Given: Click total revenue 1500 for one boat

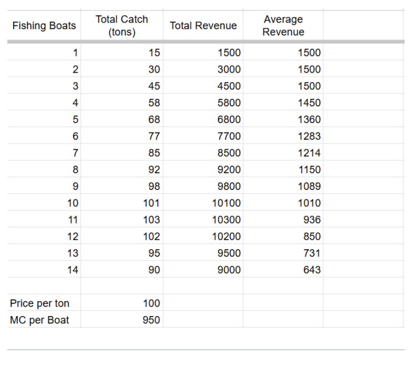Looking at the screenshot, I should point(203,53).
